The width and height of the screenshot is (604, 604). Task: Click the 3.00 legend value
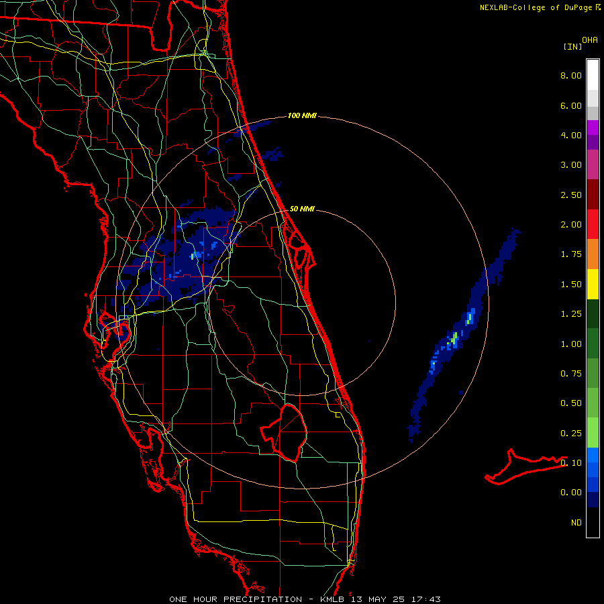coord(571,165)
